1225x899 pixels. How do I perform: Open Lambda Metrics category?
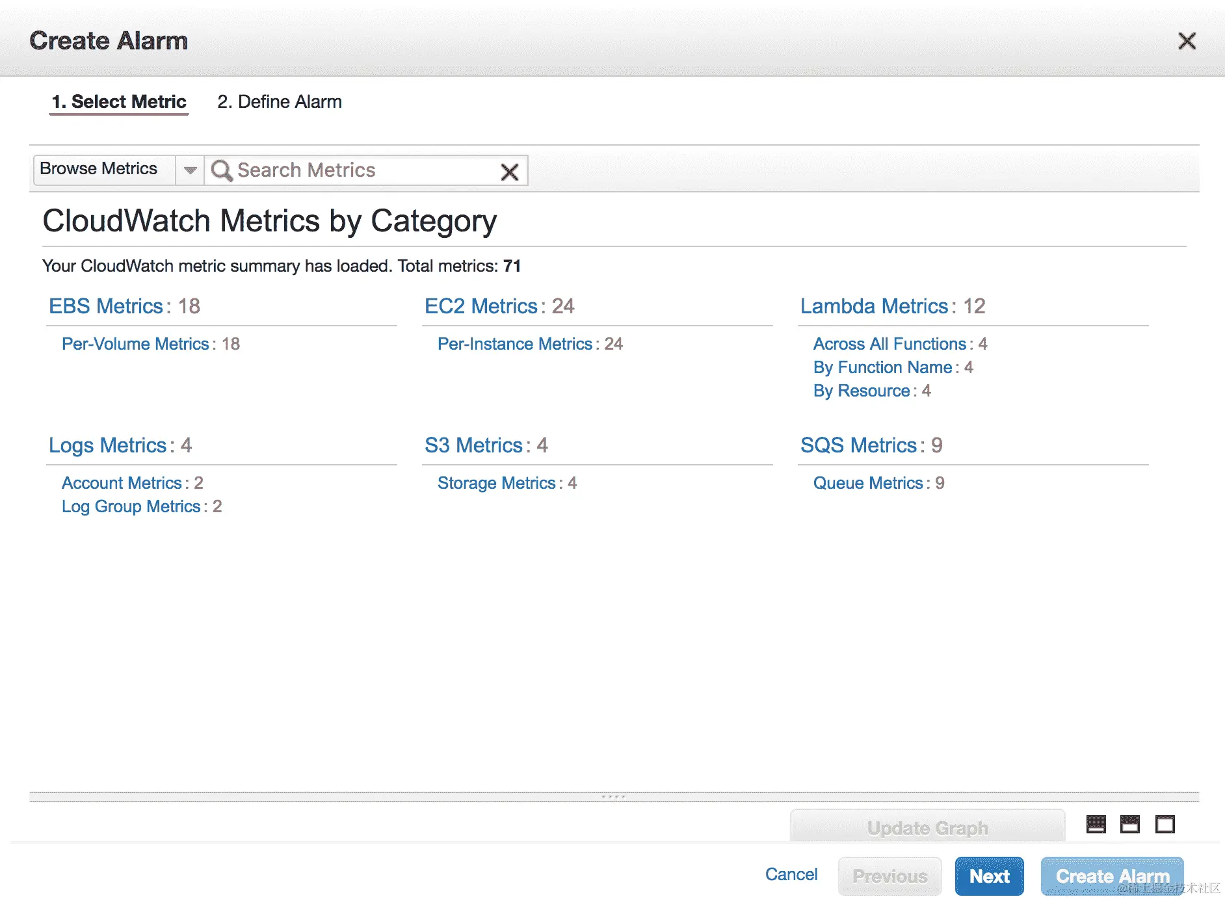[x=875, y=306]
